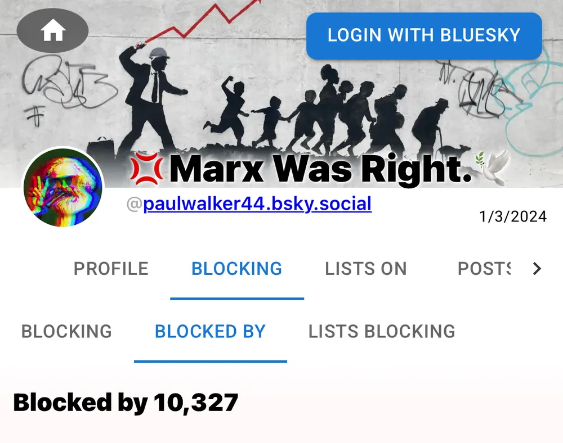This screenshot has width=563, height=443.
Task: Open the paulwalker44.bsky.social handle link
Action: pos(257,204)
